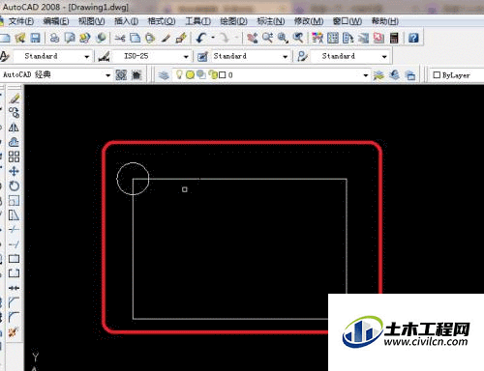Open the Dimension Style manager icon
Image resolution: width=484 pixels, height=371 pixels.
coord(104,56)
